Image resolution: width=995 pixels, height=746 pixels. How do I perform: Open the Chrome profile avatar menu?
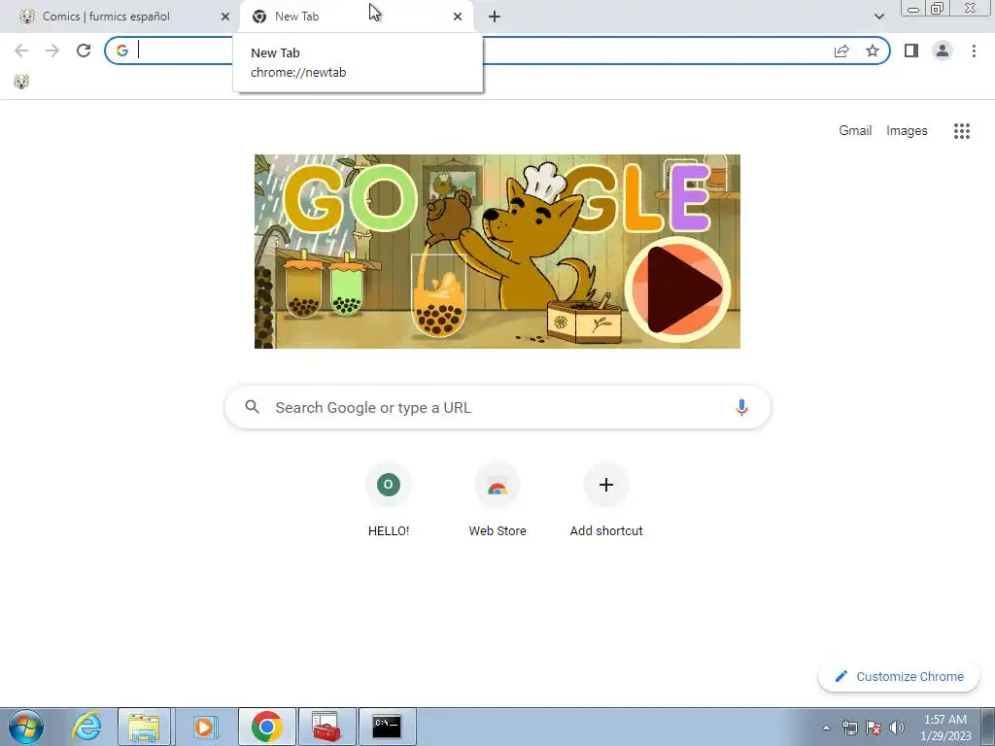[943, 51]
